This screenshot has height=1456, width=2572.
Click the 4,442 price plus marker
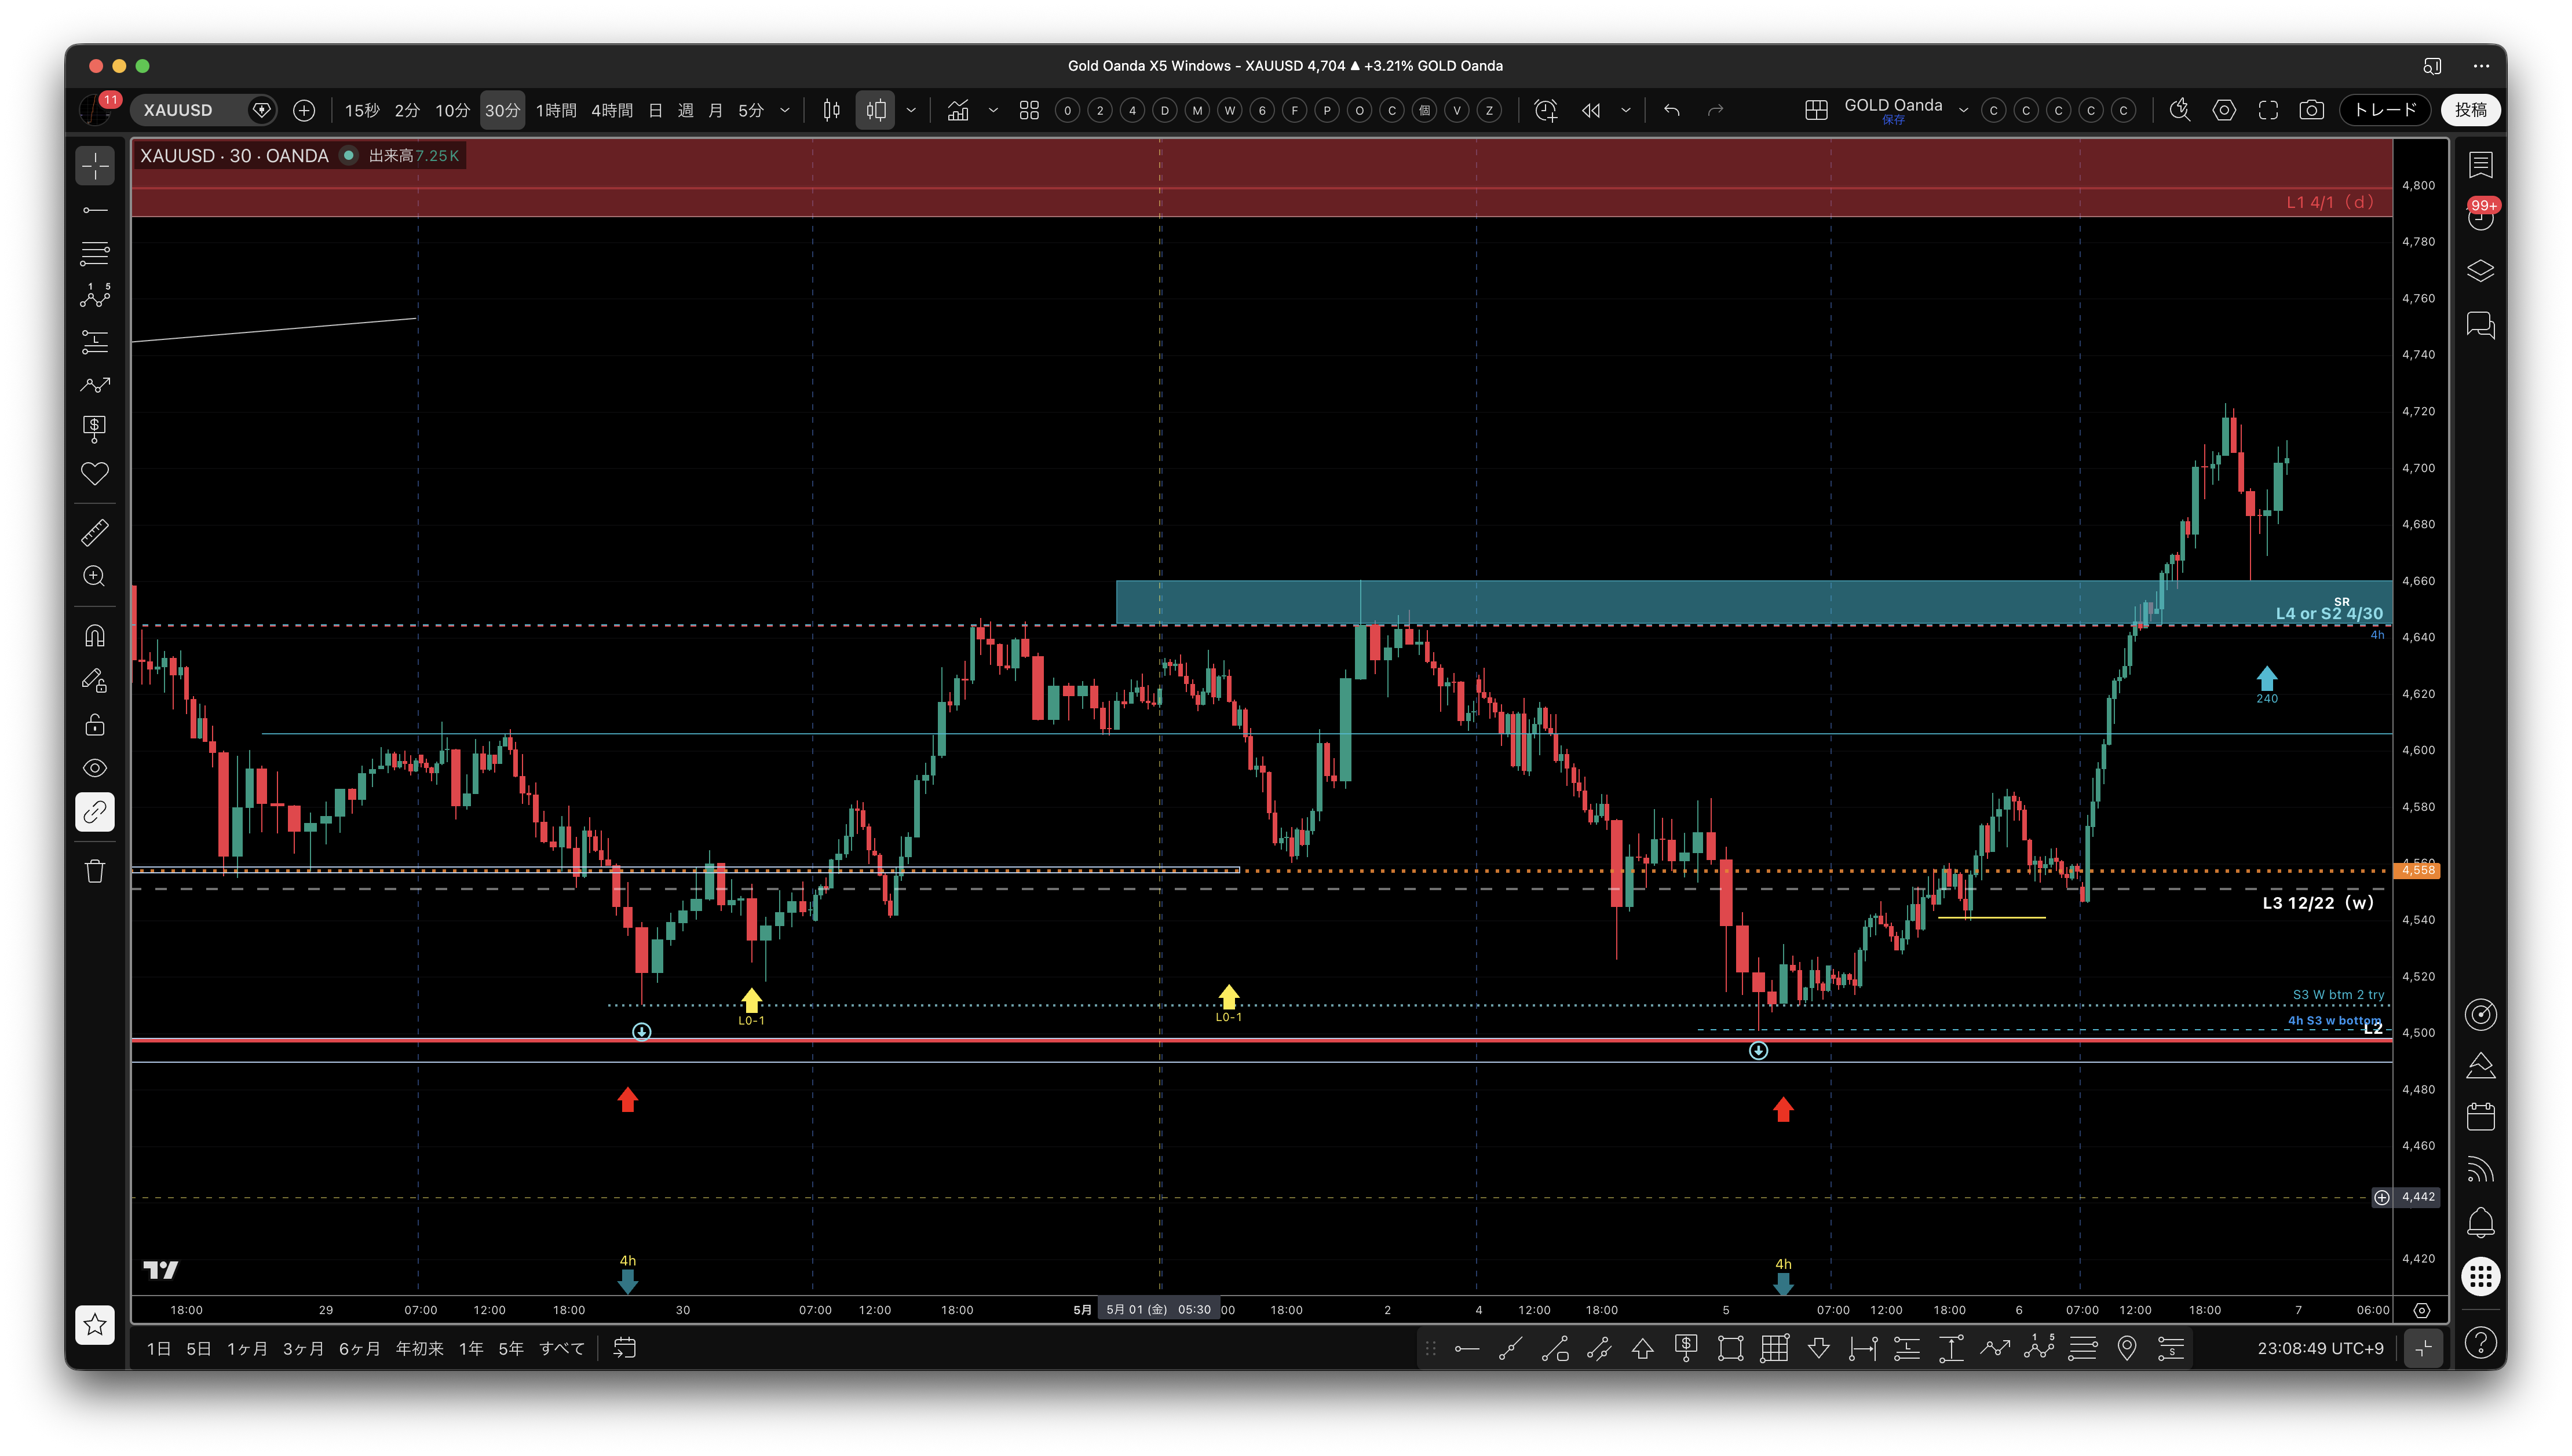[2382, 1198]
